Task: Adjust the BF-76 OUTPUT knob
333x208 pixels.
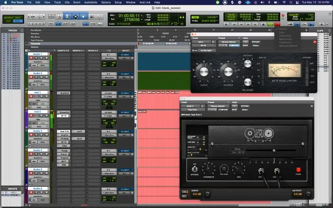Action: click(x=228, y=72)
